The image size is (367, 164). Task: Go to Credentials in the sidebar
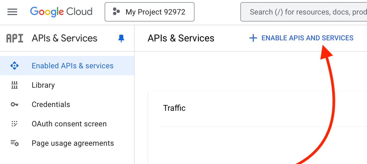(x=51, y=104)
